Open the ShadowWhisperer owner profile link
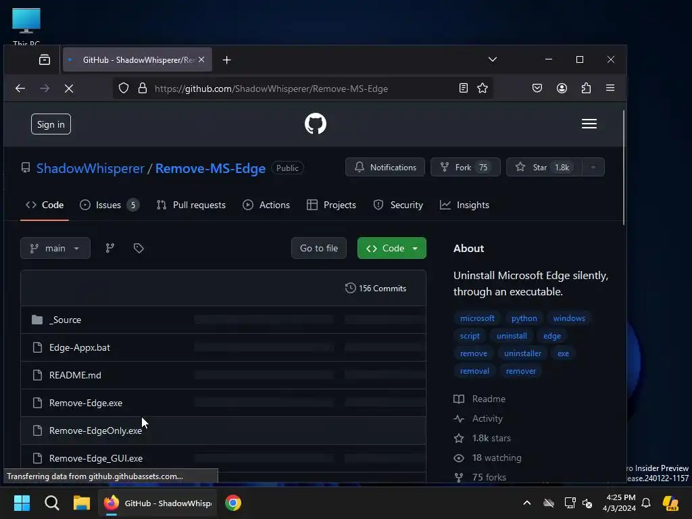This screenshot has width=692, height=519. coord(90,168)
